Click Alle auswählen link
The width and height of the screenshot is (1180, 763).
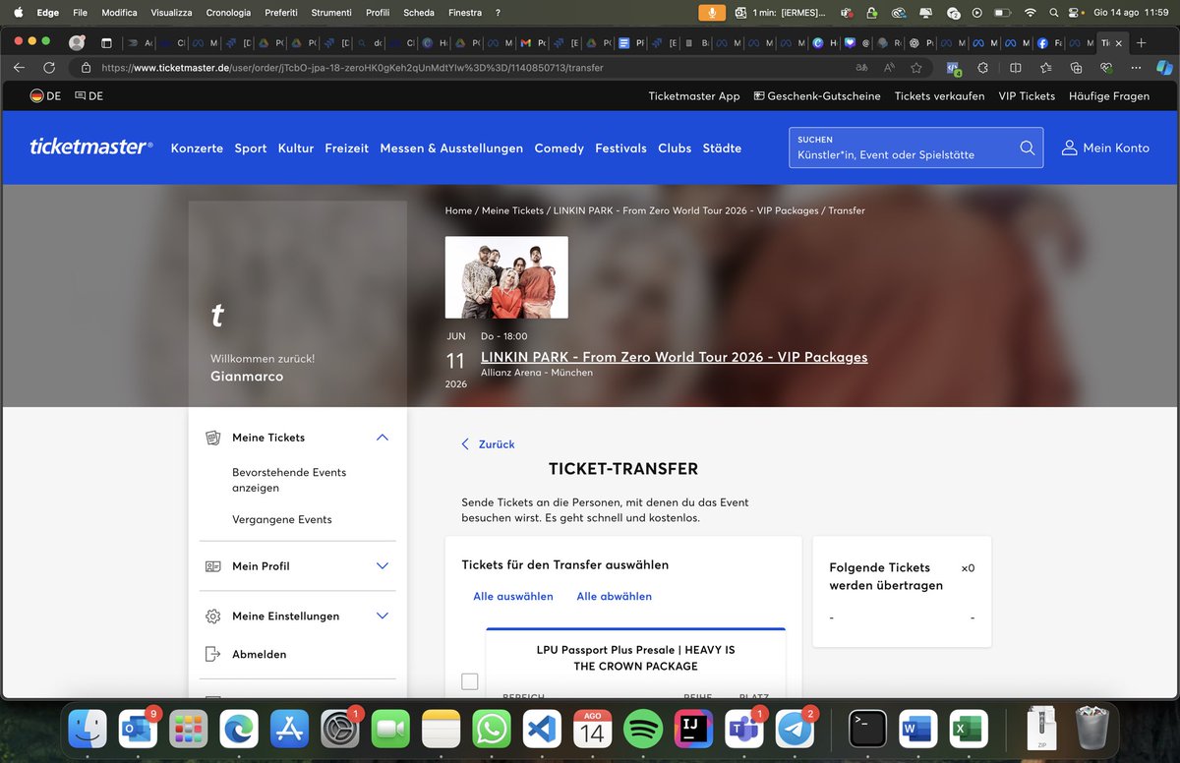[x=513, y=597]
